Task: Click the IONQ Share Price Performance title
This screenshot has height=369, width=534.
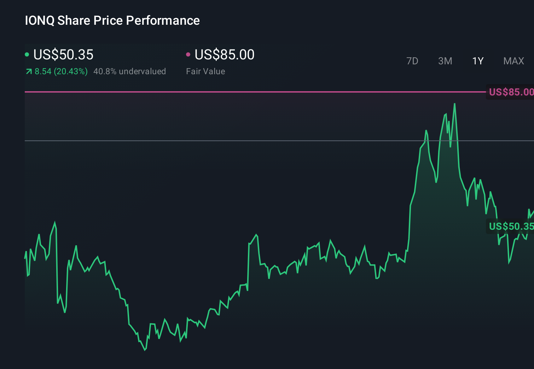Action: 112,20
